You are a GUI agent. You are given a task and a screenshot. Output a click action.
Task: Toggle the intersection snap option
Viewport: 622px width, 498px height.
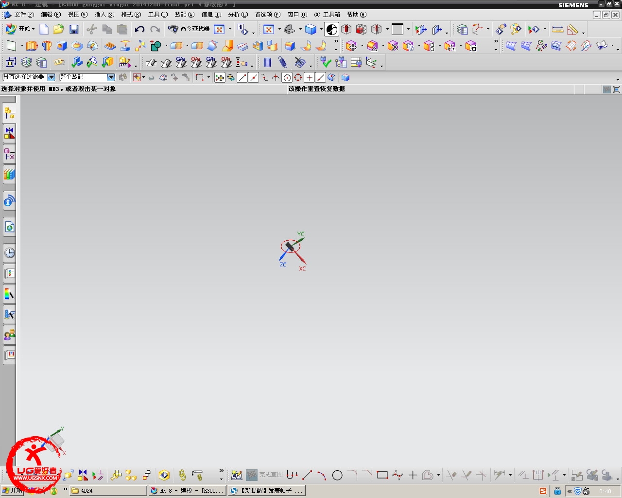pos(276,77)
